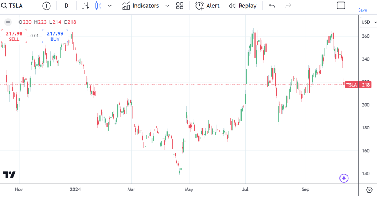
Task: Click the 217.98 SELL button
Action: (x=14, y=36)
